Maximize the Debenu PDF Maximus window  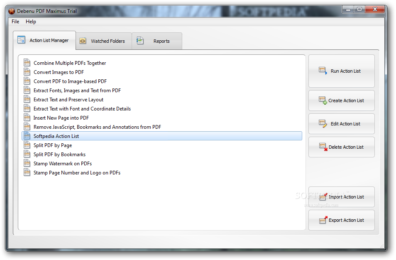359,10
